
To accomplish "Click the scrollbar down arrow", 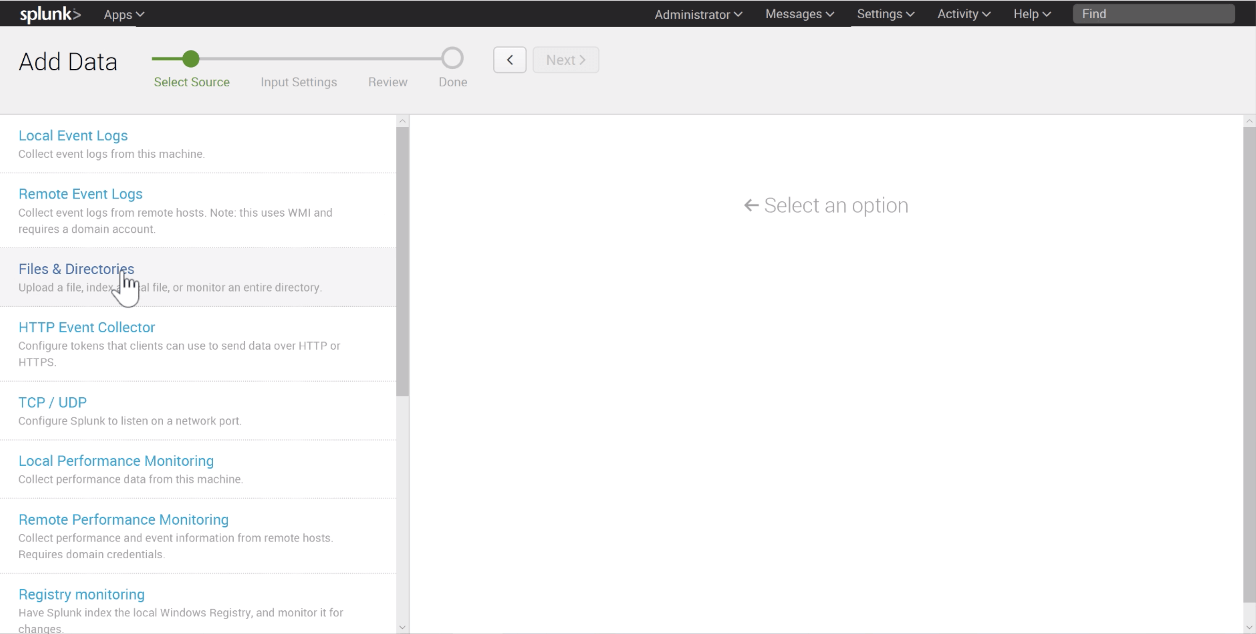I will pyautogui.click(x=402, y=627).
